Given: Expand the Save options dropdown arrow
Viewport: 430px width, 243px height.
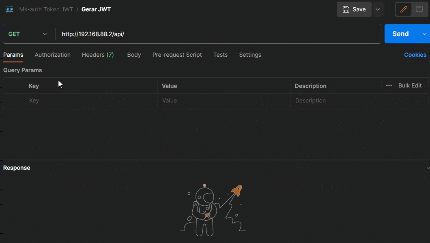Looking at the screenshot, I should [378, 9].
